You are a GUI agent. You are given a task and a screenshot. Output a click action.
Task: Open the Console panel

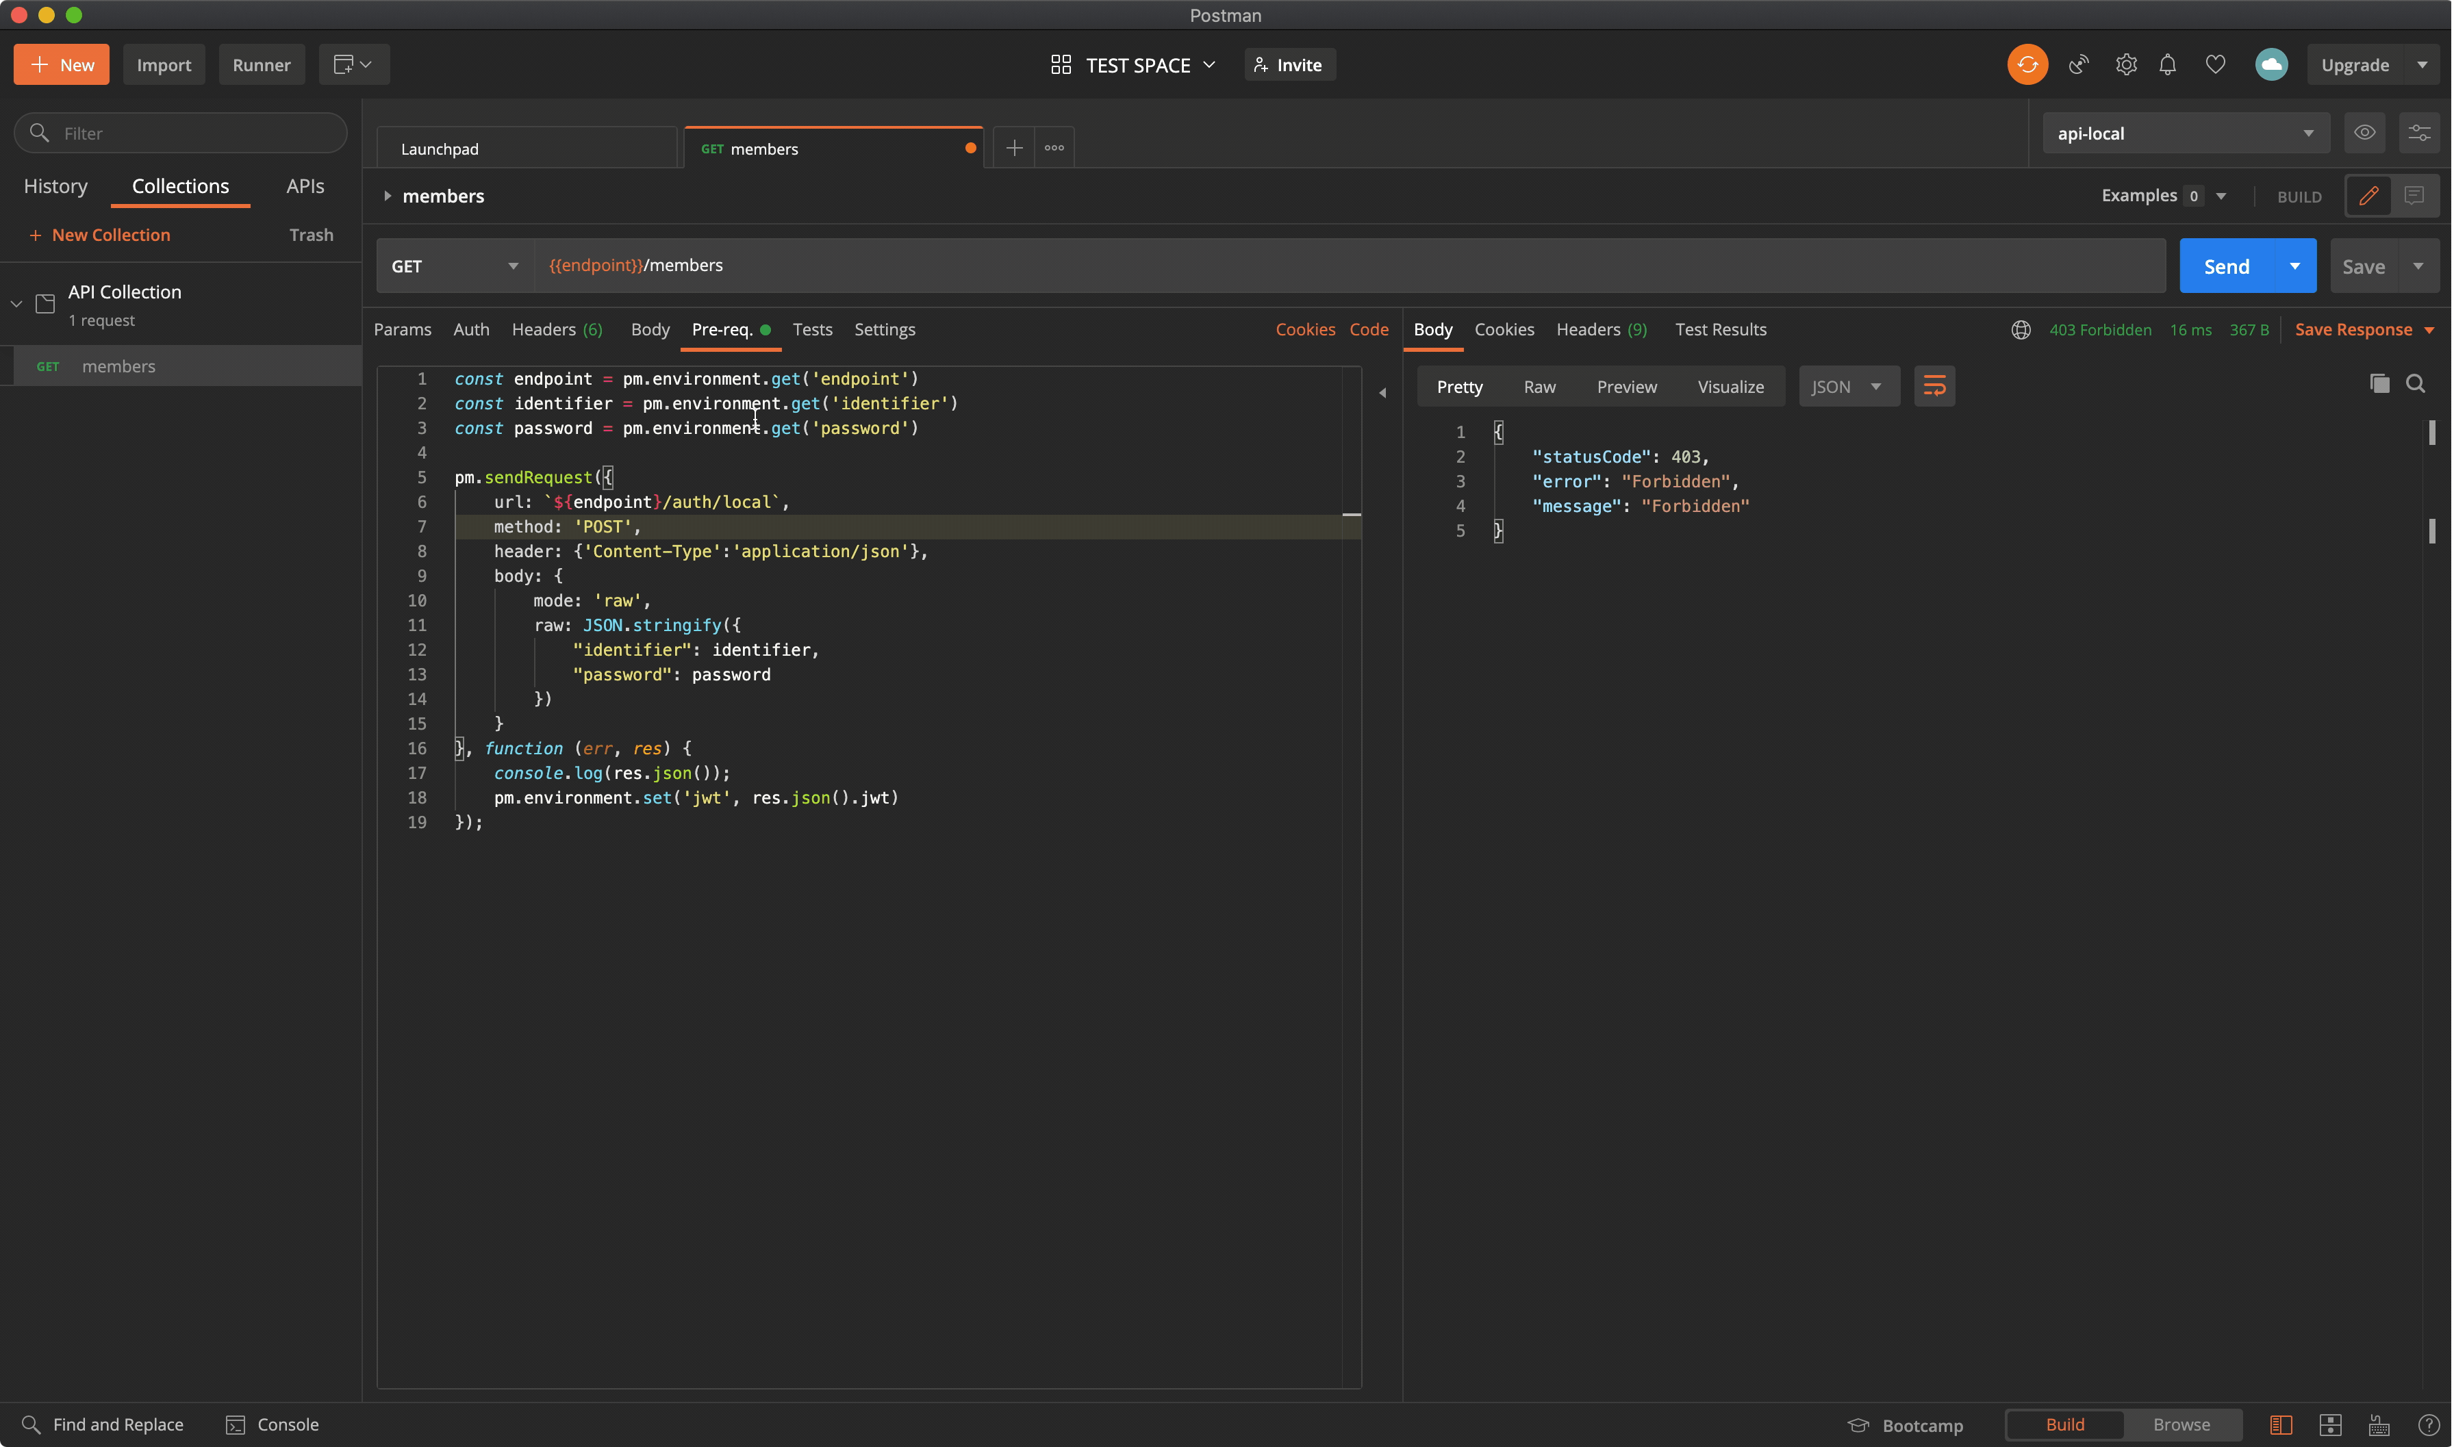[x=272, y=1424]
